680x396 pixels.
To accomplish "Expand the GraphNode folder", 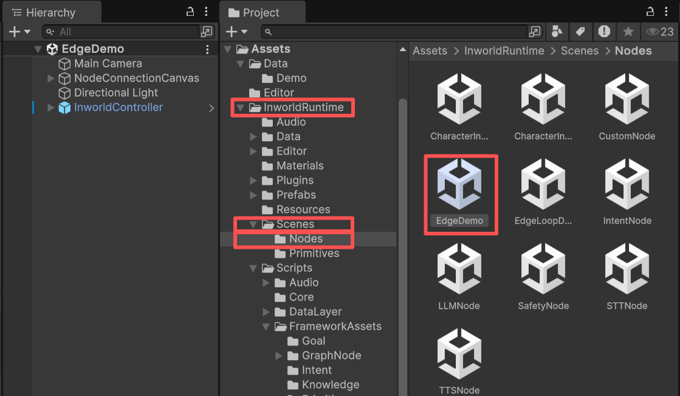I will (x=279, y=356).
